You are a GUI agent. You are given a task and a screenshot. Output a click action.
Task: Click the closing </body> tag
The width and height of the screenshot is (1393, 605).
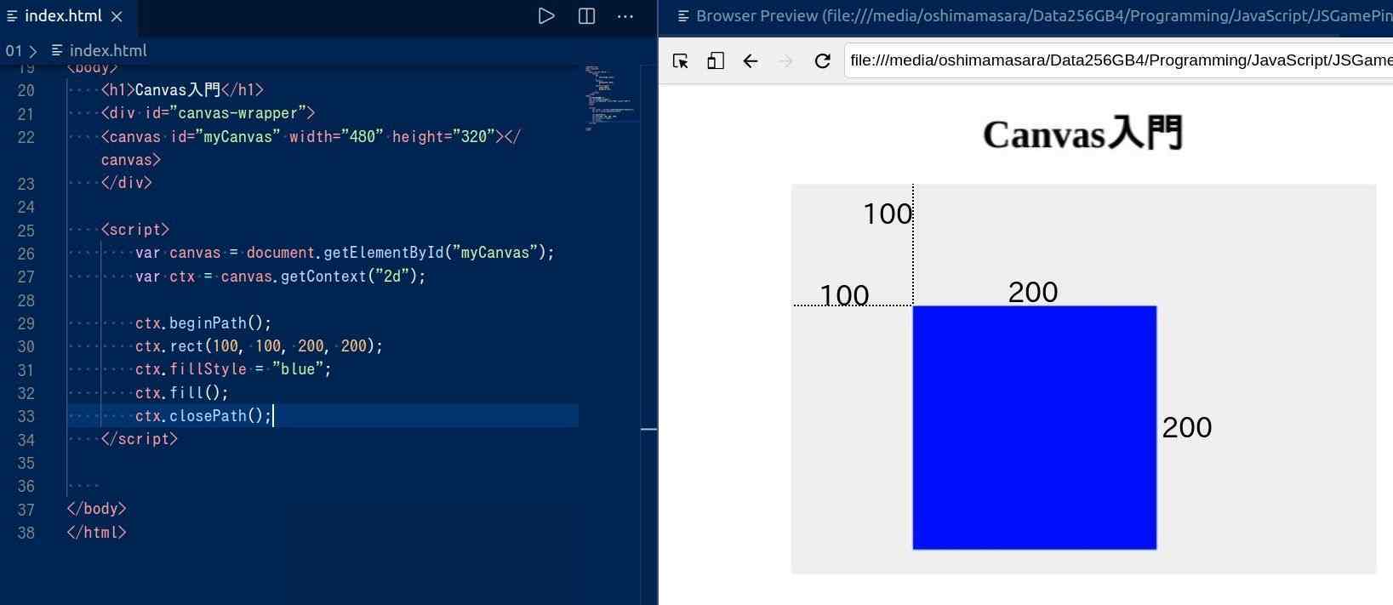96,509
